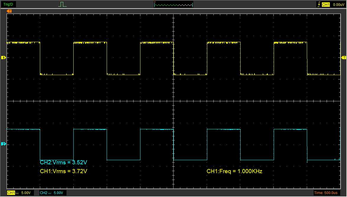347x197 pixels.
Task: Click the orange horizontal trigger position marker
Action: [9, 11]
